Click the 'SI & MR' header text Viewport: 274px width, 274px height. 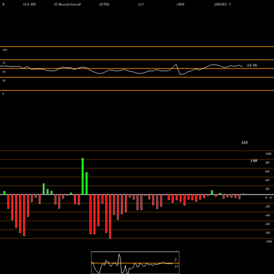pos(29,4)
